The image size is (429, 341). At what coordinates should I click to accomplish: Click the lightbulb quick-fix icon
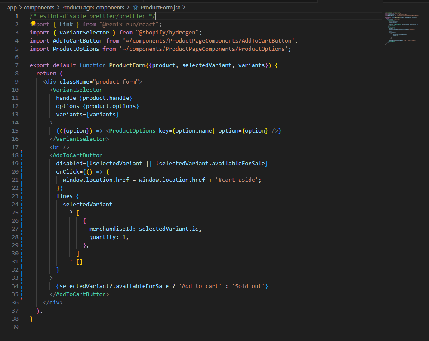(33, 23)
